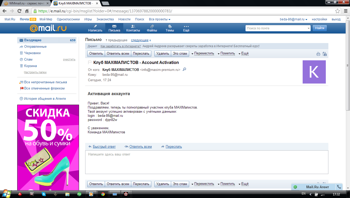Click the magnifier icon next to sender address

(184, 69)
